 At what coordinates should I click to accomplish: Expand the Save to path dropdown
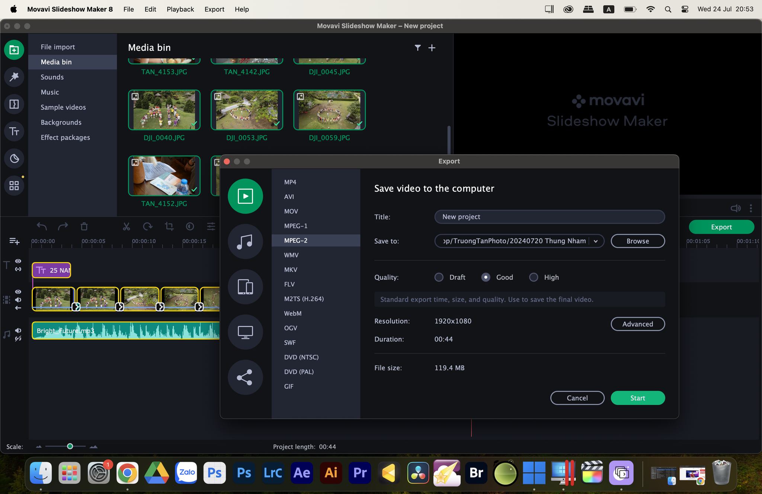[596, 241]
